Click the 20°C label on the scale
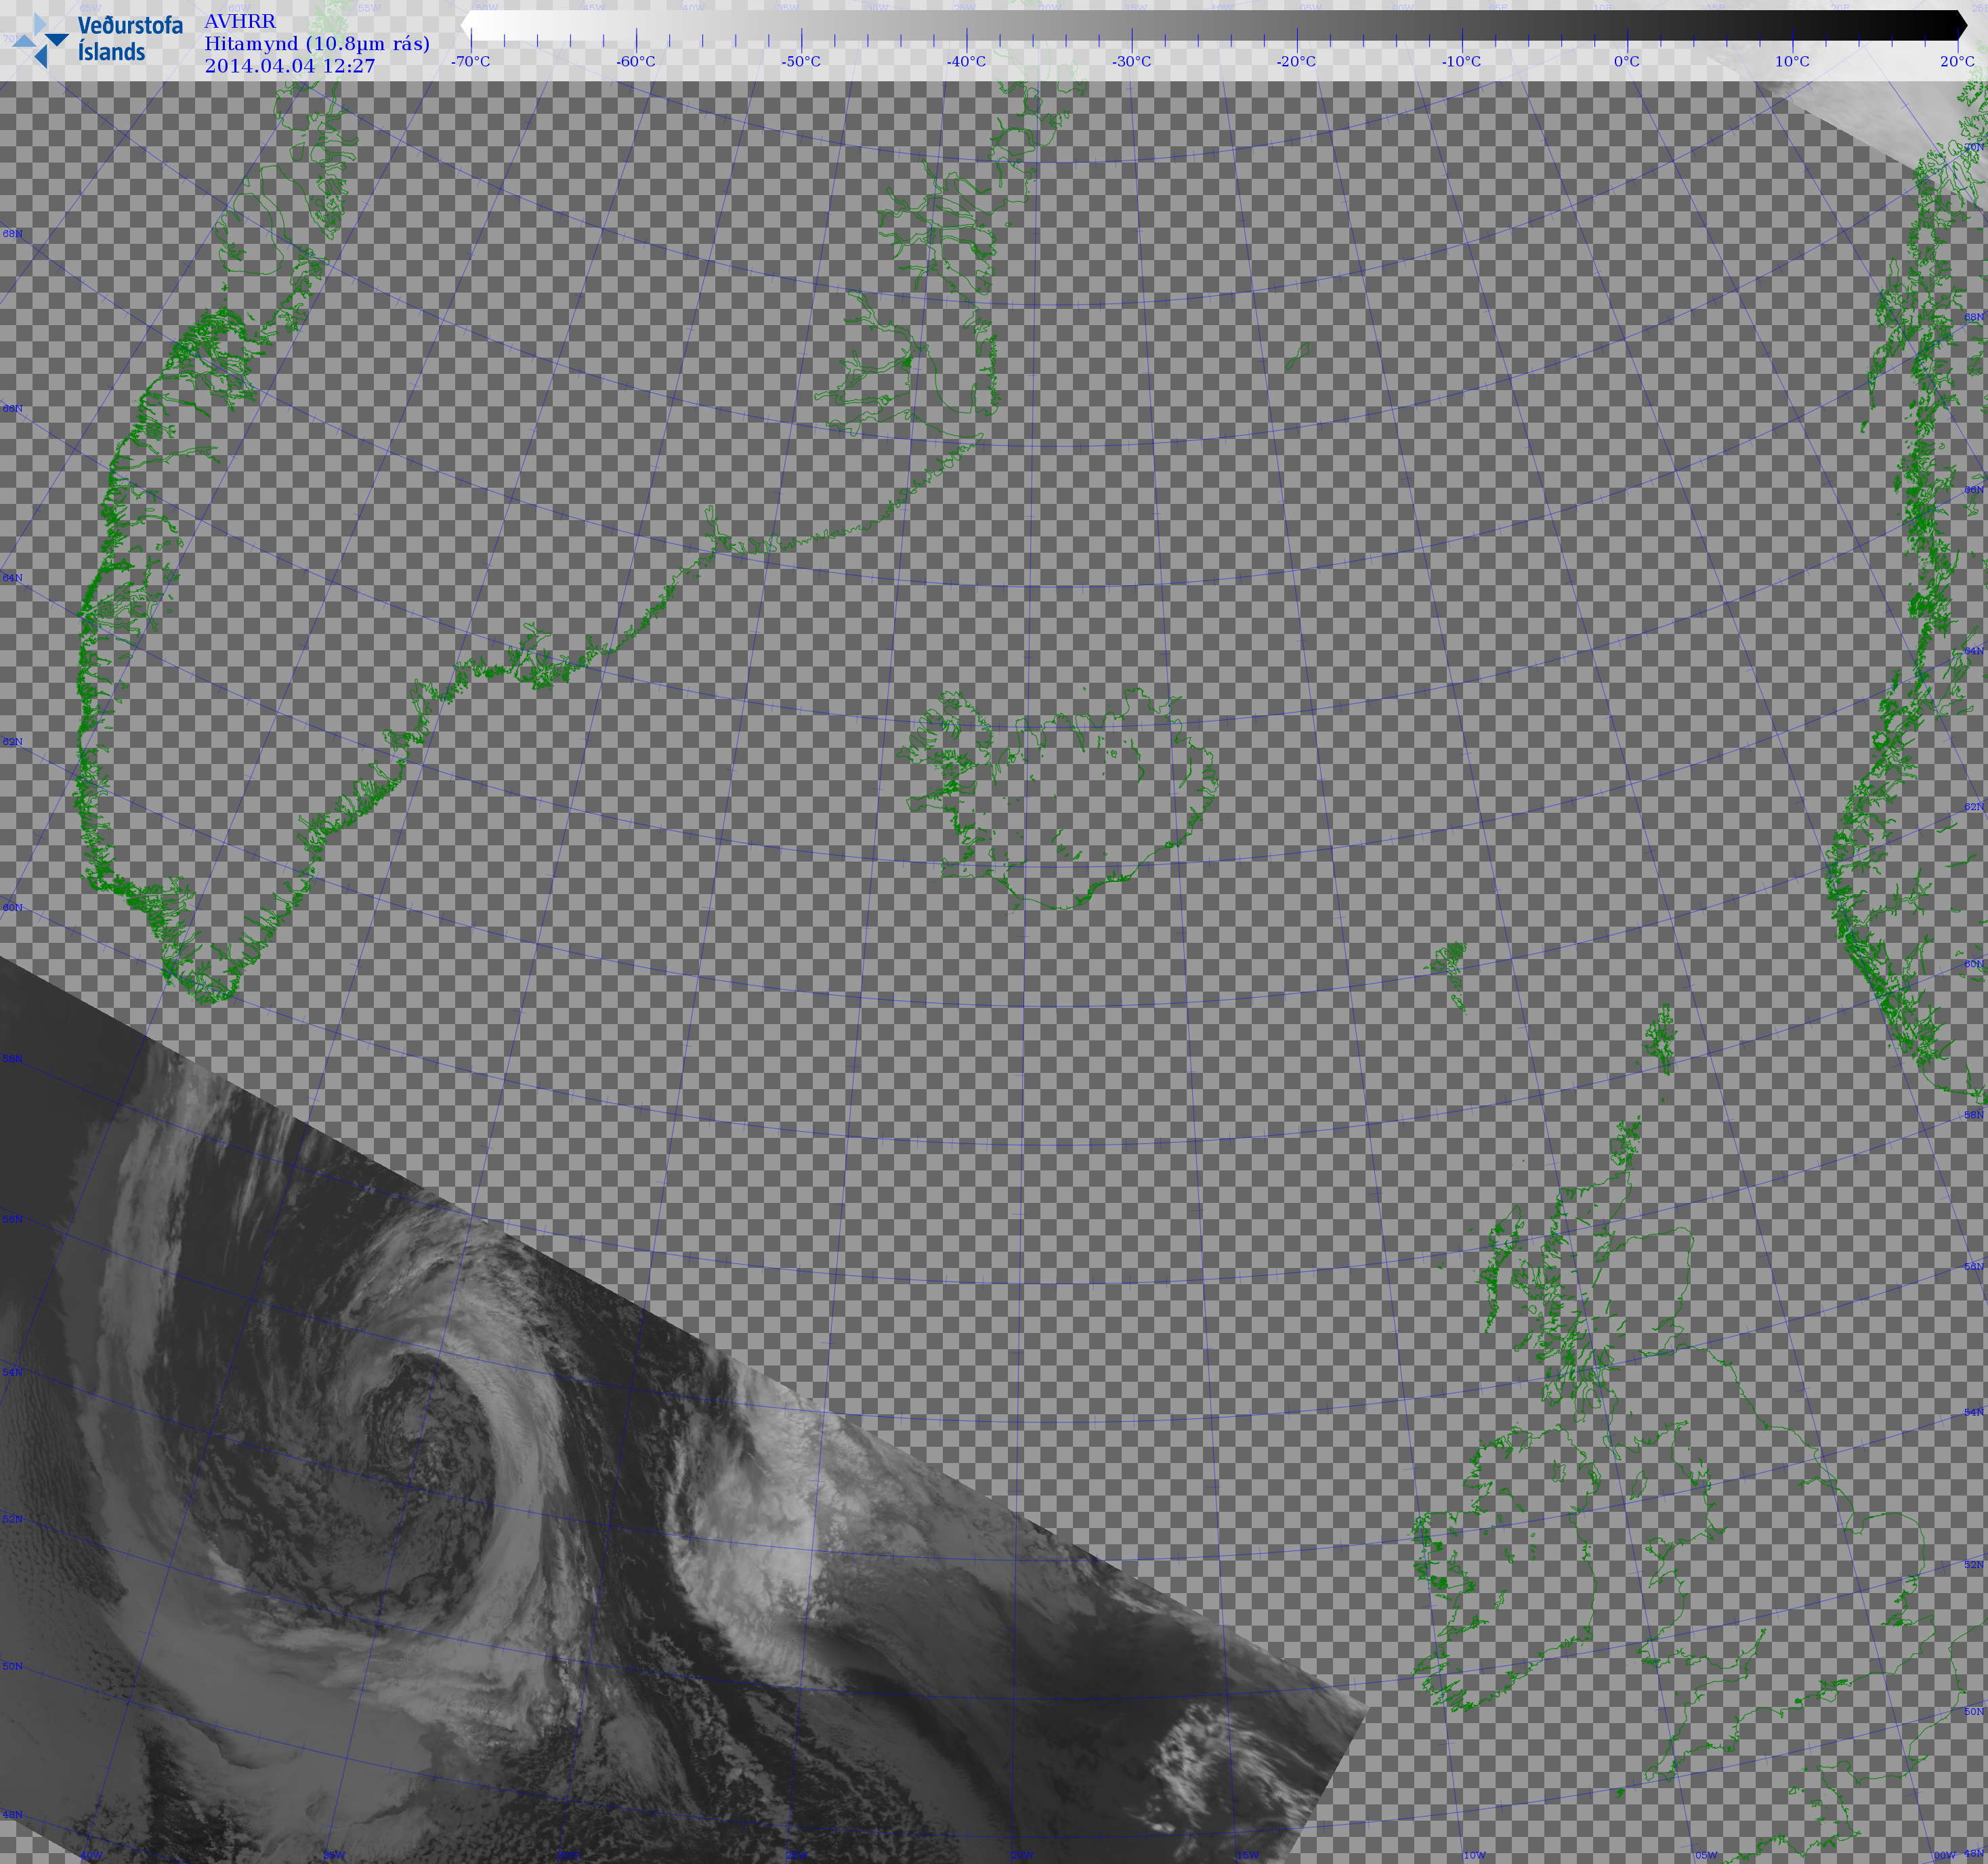 pos(1957,62)
